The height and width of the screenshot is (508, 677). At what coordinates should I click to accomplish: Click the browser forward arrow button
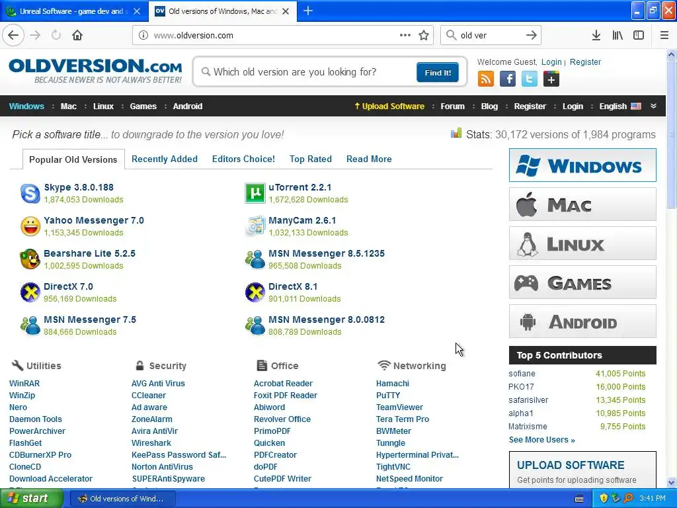click(35, 35)
